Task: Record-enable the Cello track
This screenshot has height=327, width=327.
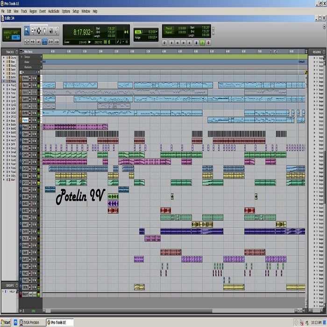Action: (x=30, y=106)
